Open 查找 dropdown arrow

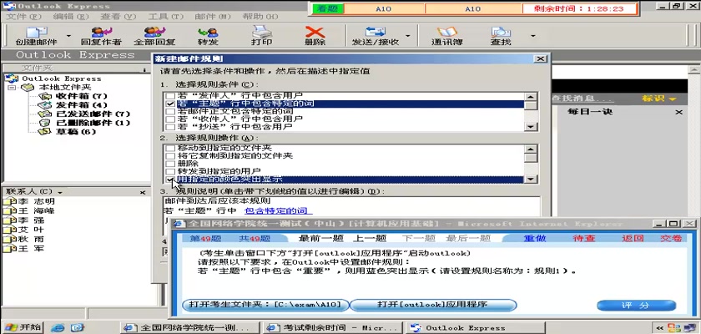(x=532, y=36)
